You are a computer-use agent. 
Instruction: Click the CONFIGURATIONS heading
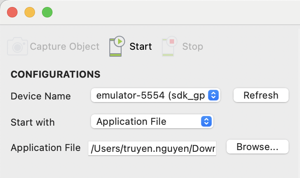click(56, 74)
